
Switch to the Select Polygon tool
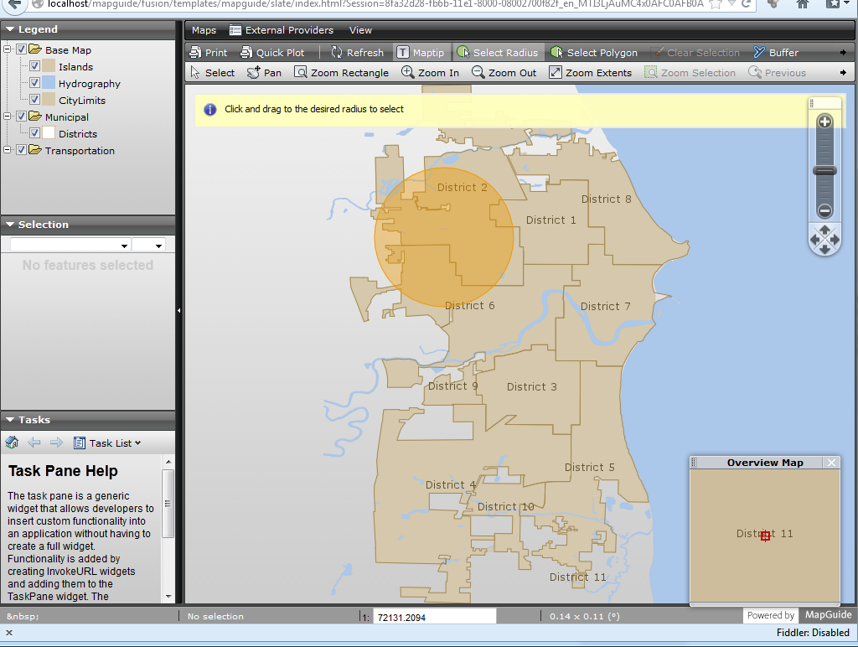[x=595, y=51]
